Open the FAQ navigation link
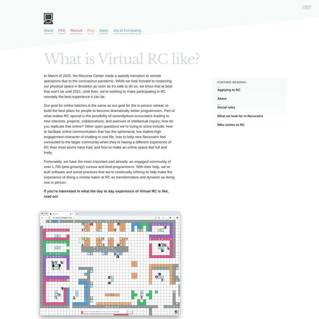This screenshot has width=319, height=319. click(62, 31)
